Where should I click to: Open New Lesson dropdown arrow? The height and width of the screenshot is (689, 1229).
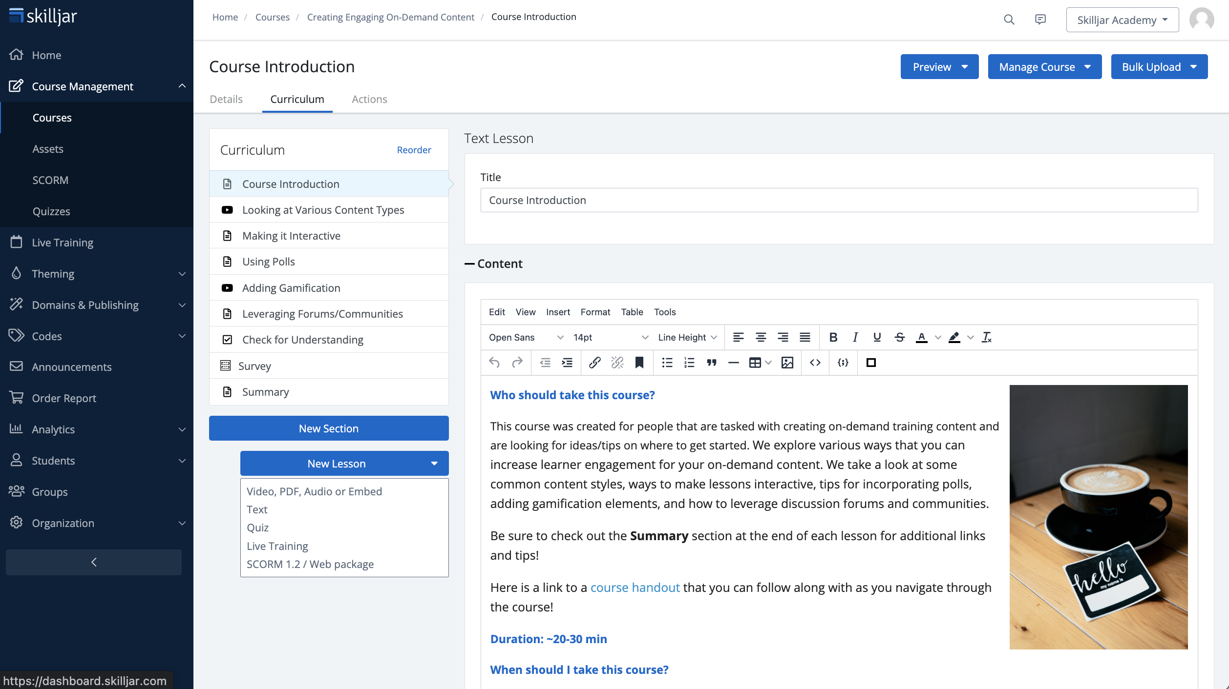[434, 464]
